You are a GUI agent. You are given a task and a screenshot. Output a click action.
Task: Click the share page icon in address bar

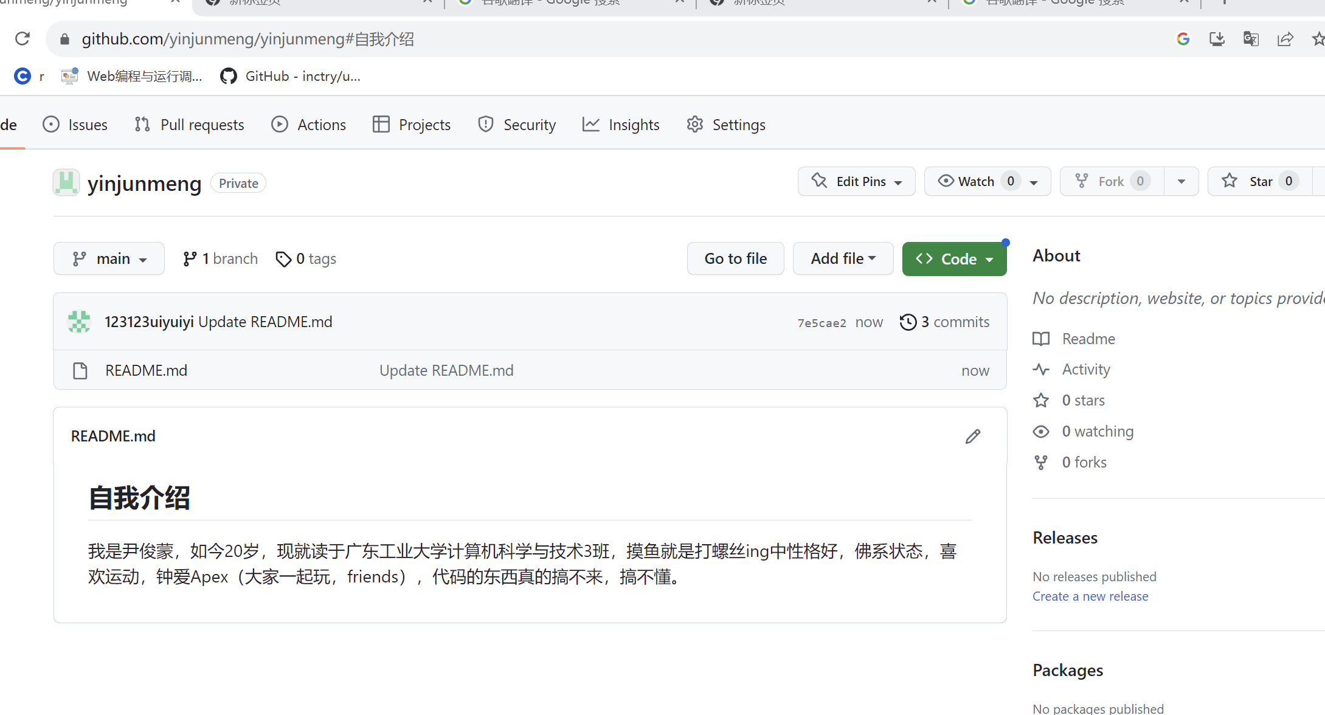pyautogui.click(x=1285, y=39)
